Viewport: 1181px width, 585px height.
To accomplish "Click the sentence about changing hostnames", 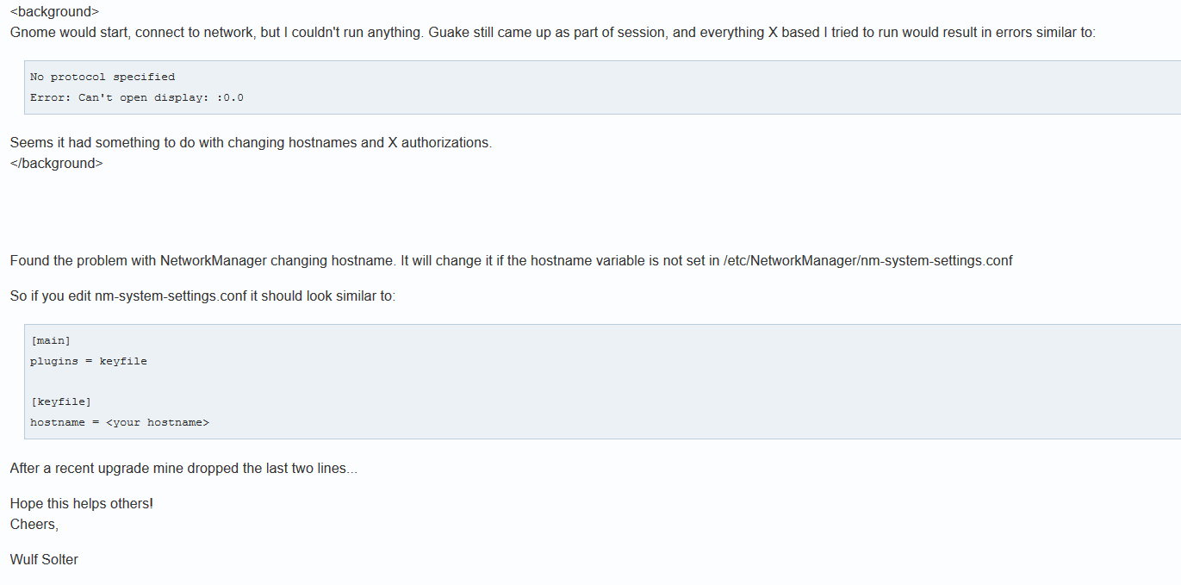I will tap(251, 142).
